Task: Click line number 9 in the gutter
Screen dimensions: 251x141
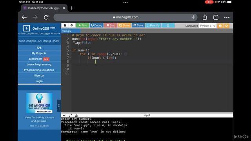Action: 67,65
